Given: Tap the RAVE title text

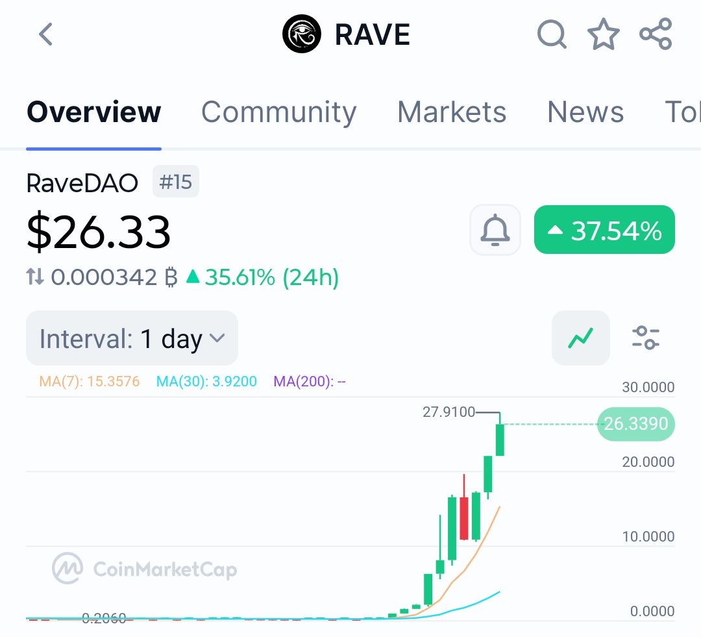Looking at the screenshot, I should coord(373,34).
